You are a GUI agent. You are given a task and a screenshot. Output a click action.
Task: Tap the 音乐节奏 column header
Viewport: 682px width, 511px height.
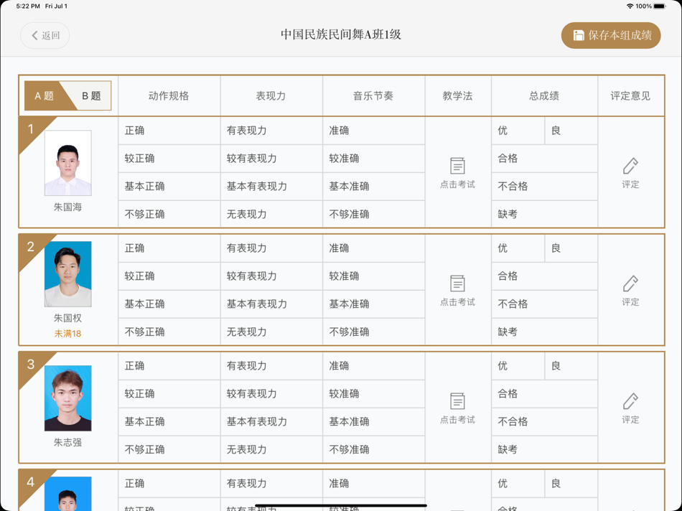click(373, 95)
